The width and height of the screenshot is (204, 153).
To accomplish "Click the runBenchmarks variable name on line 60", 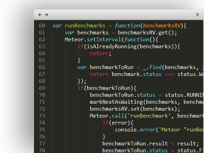I will point(85,26).
